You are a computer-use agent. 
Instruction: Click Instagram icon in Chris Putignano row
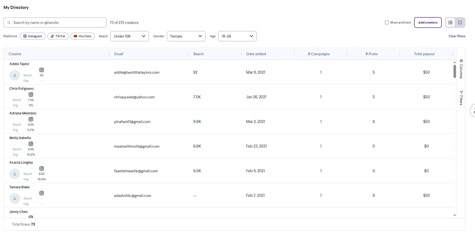click(x=31, y=95)
